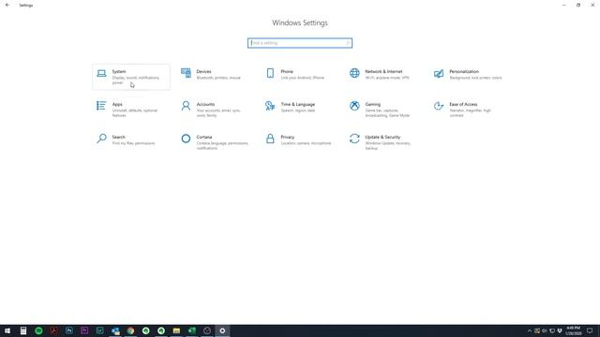Open the network tray icon
Screen dimensions: 600x337
[x=552, y=330]
